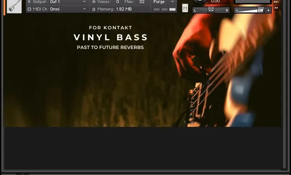
Task: Decrease volume with the minus button
Action: 237,10
